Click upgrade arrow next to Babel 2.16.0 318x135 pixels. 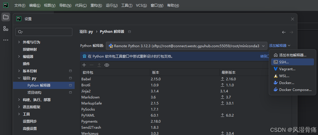point(223,79)
